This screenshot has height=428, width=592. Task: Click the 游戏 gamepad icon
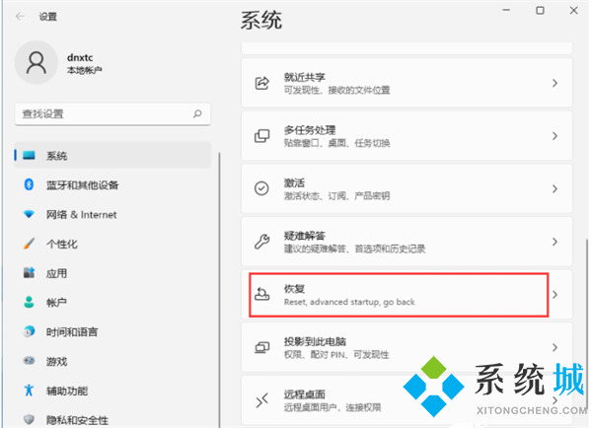[x=29, y=361]
